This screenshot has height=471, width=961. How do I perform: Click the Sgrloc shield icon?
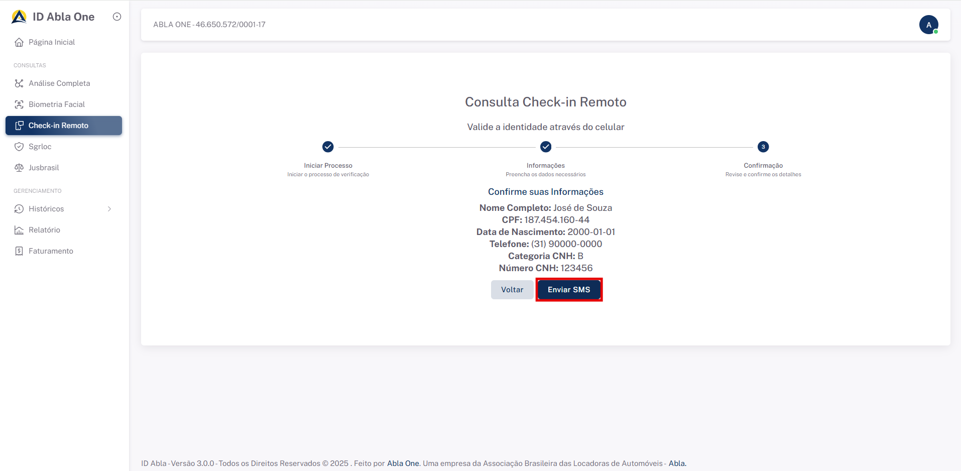coord(19,147)
